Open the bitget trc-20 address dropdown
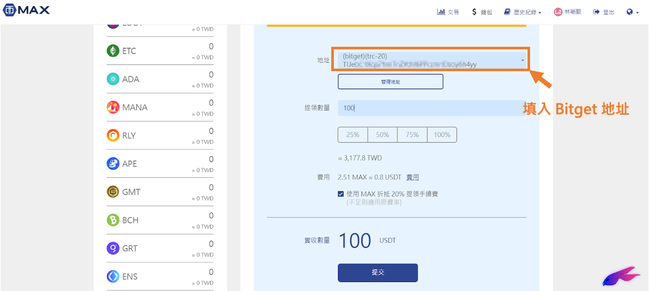649x291 pixels. pyautogui.click(x=431, y=60)
